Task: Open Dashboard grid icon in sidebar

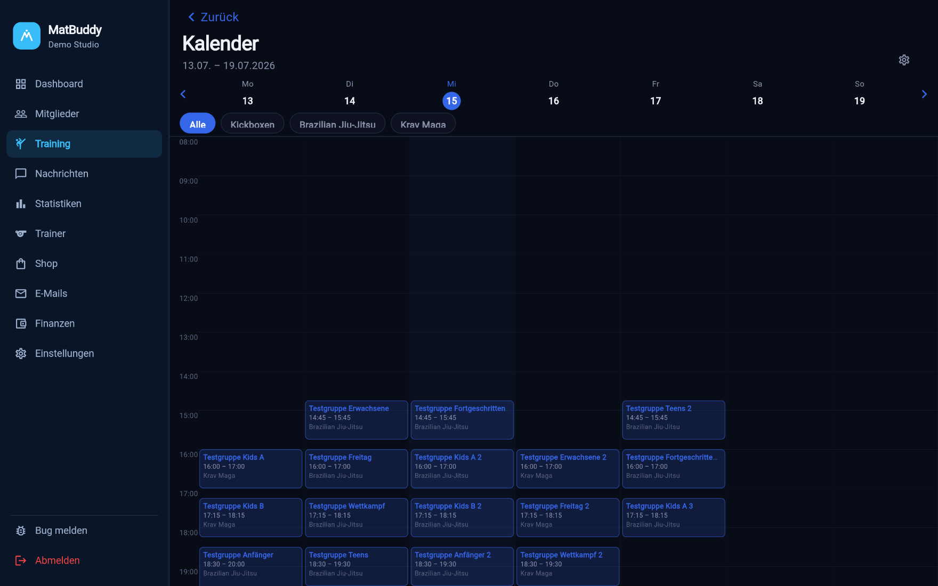Action: (21, 84)
